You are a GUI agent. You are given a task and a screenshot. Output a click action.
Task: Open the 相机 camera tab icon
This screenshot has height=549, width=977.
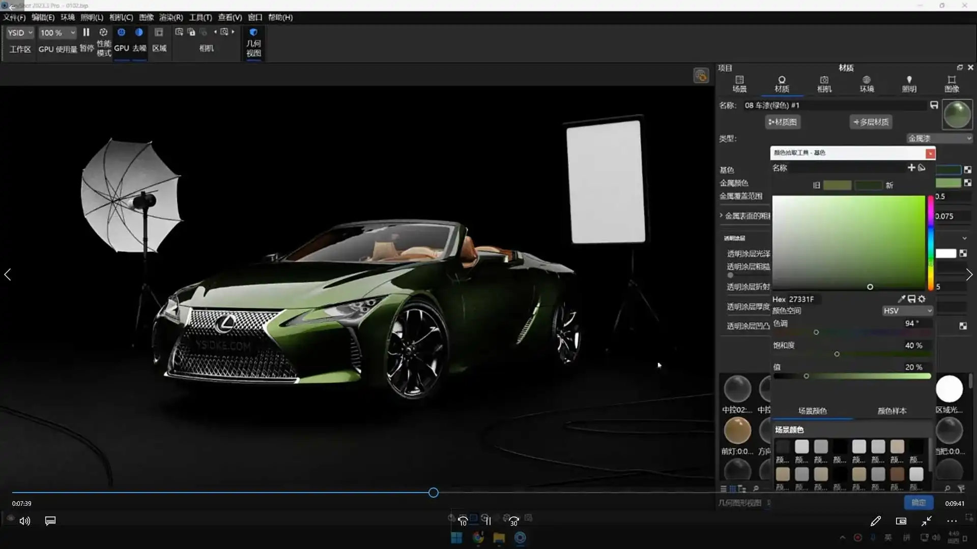click(x=824, y=80)
